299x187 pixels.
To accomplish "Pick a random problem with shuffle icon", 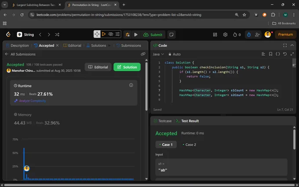I will coord(57,34).
